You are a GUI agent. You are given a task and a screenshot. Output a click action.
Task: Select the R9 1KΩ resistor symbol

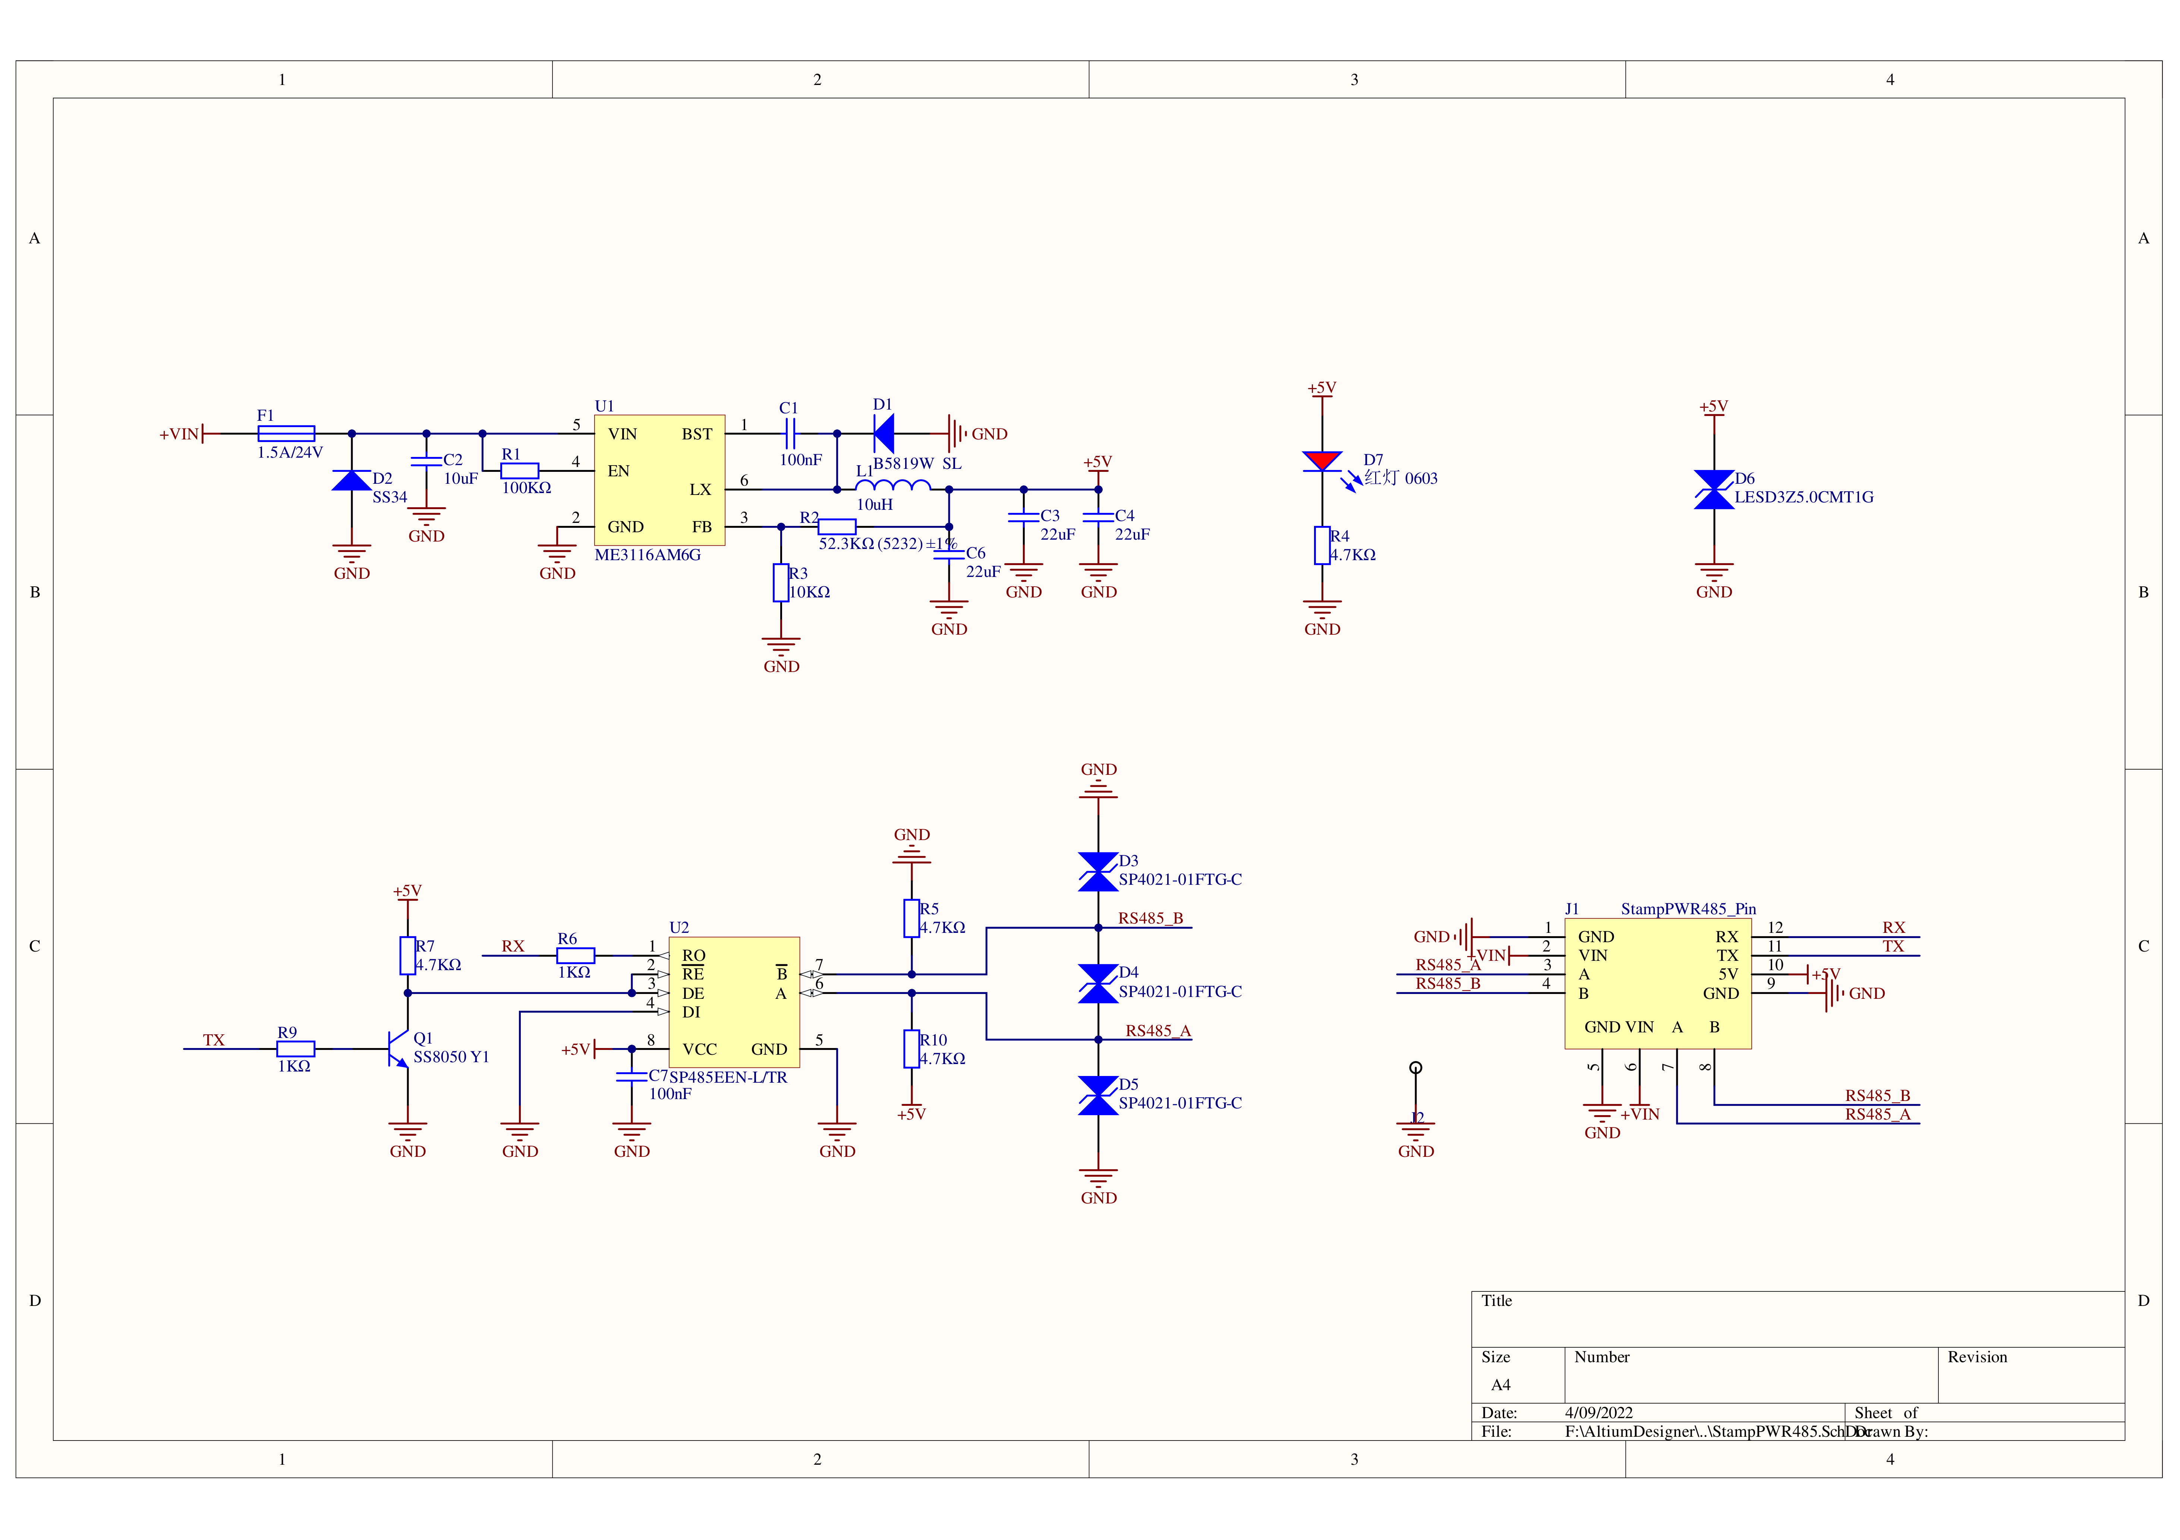[x=295, y=1049]
